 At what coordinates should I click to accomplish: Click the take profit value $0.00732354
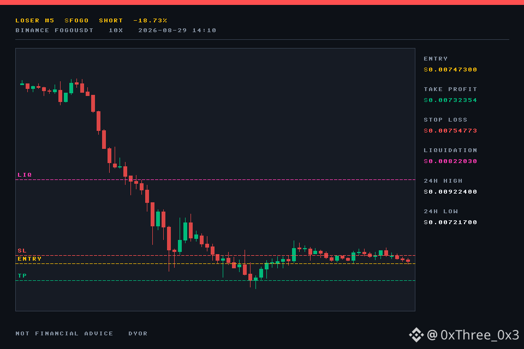point(450,100)
